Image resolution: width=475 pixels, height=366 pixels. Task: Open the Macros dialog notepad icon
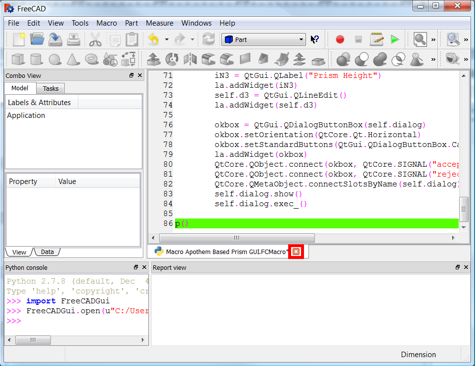377,39
